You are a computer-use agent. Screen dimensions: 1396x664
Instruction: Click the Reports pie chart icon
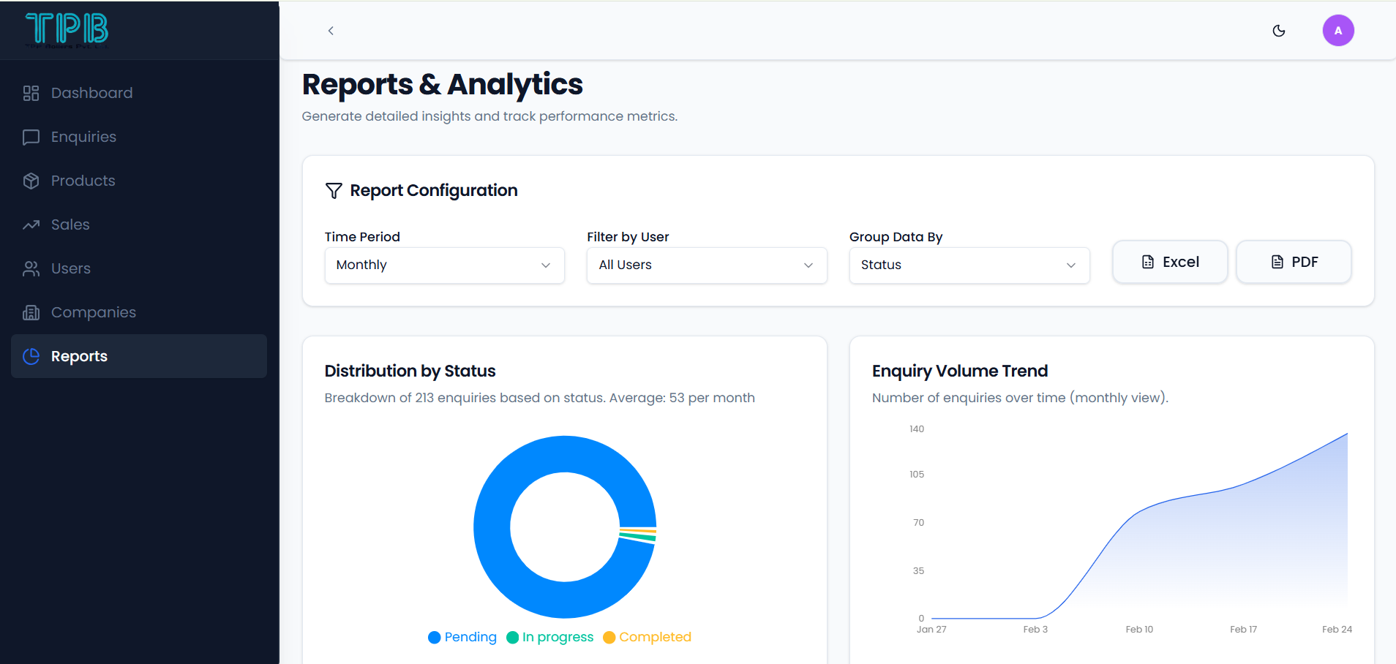(31, 356)
